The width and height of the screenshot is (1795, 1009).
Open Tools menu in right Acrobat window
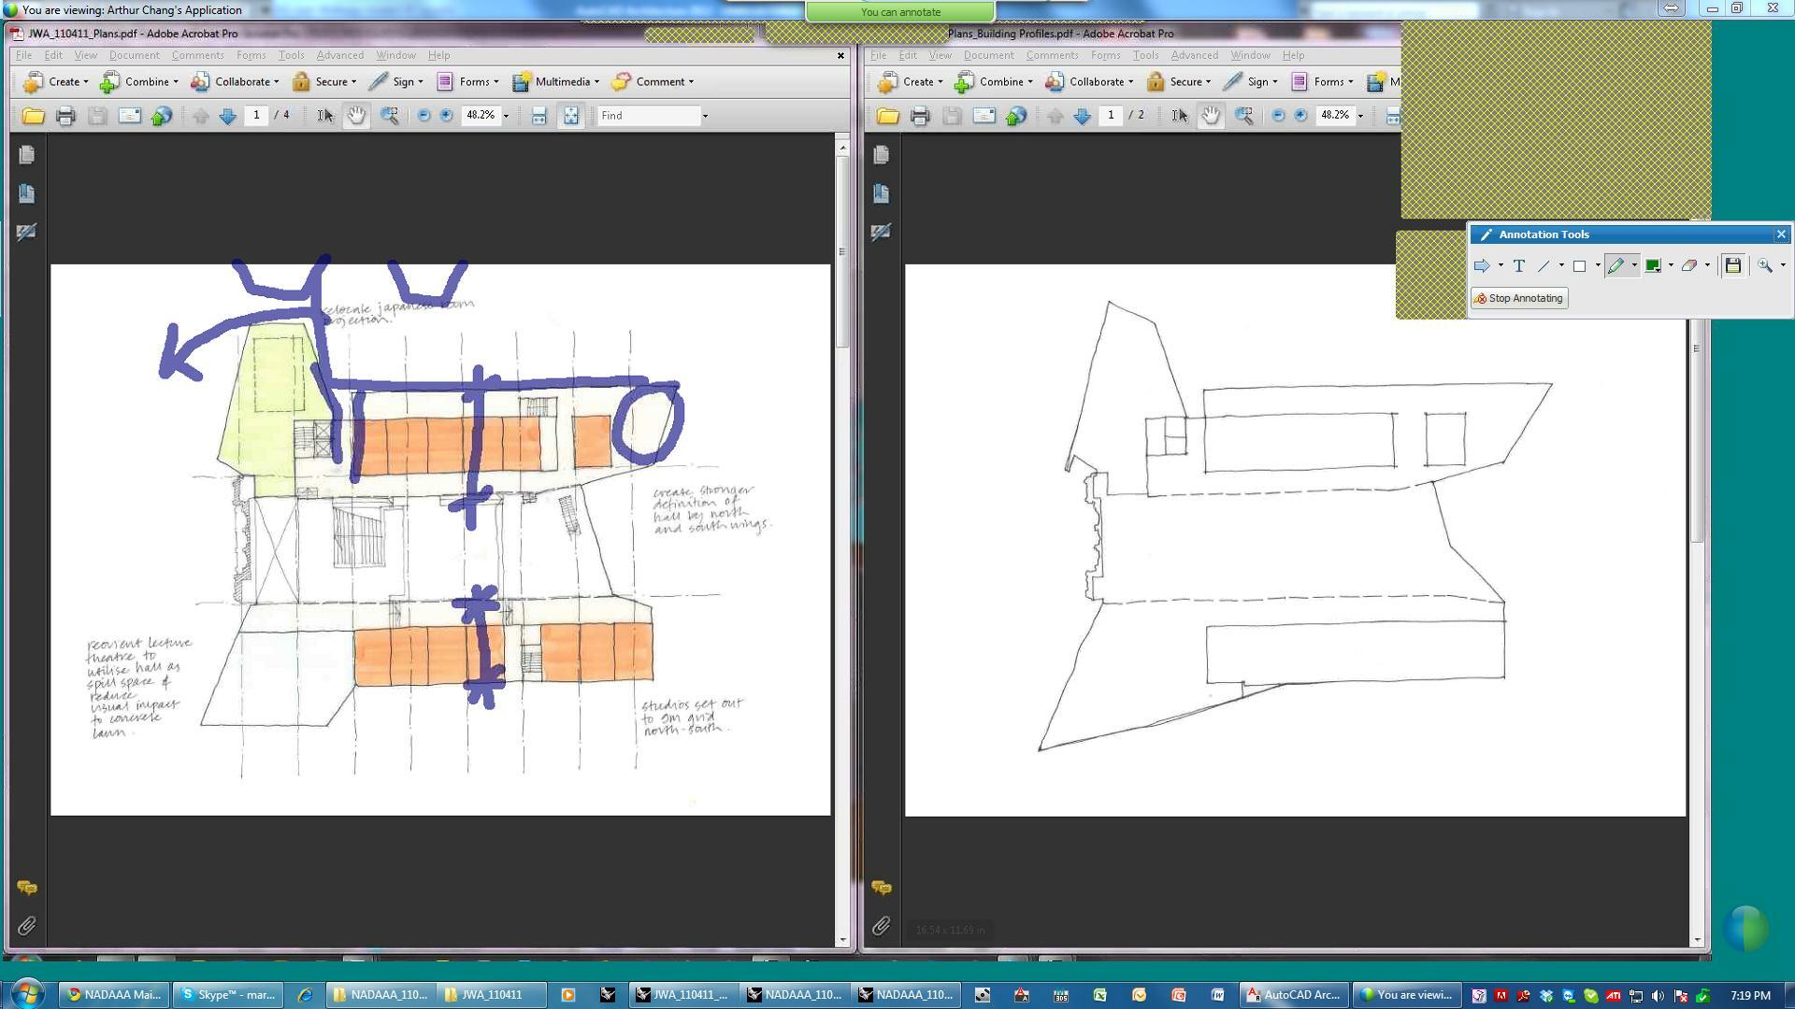(x=1145, y=56)
